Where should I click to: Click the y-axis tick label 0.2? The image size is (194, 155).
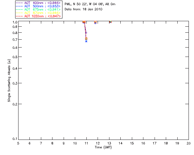[15, 104]
